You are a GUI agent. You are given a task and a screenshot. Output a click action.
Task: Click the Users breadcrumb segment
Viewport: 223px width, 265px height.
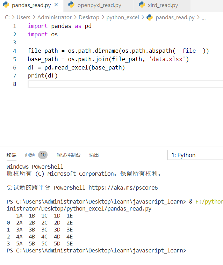(23, 17)
